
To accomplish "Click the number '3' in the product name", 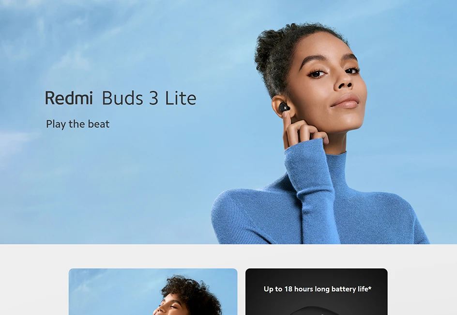I will (153, 98).
